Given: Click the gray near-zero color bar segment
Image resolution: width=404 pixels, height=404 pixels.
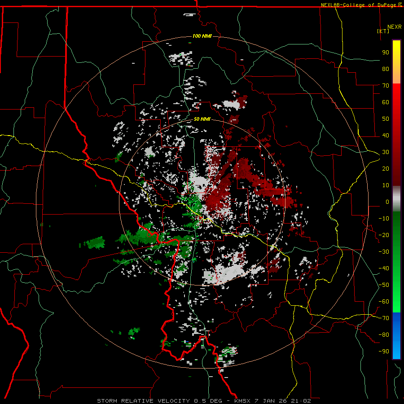Looking at the screenshot, I should tap(396, 199).
